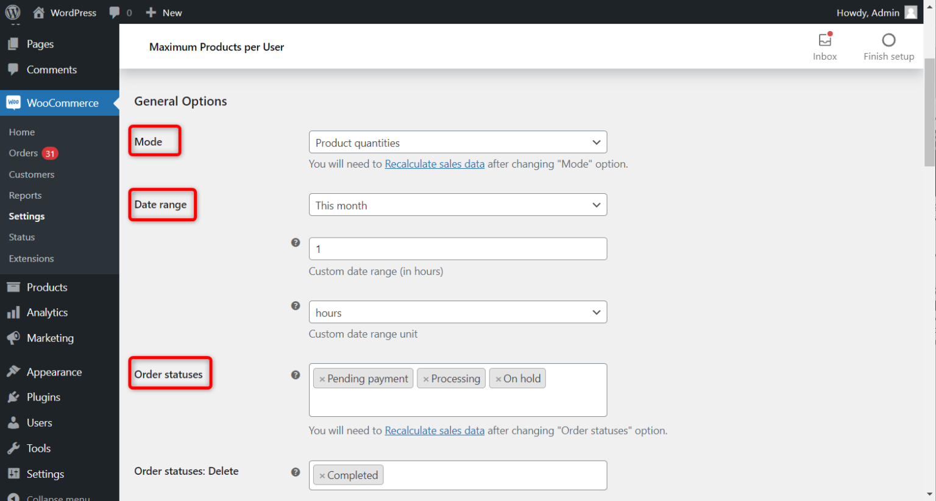Image resolution: width=936 pixels, height=501 pixels.
Task: Click the Tools wrench icon
Action: pyautogui.click(x=13, y=448)
